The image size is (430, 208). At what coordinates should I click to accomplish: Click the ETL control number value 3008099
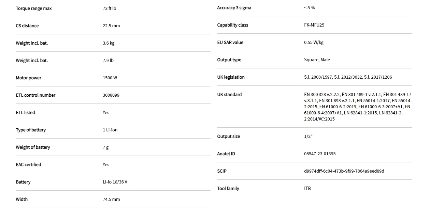(111, 95)
